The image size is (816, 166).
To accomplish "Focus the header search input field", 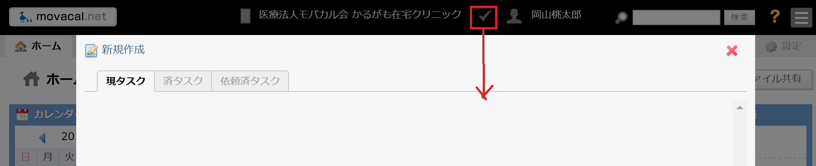I will point(676,17).
